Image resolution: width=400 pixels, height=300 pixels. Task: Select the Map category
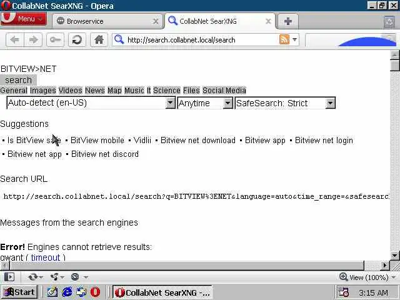pos(114,91)
